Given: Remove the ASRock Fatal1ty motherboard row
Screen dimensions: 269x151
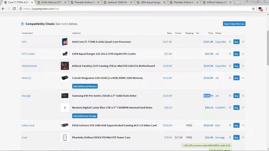Looking at the screenshot, I should pyautogui.click(x=243, y=66).
